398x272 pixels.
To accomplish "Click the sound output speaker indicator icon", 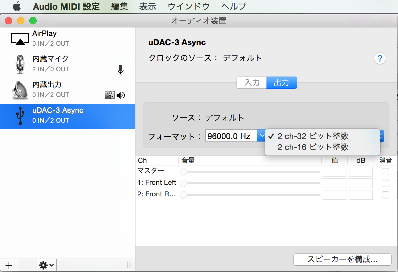I will (121, 95).
